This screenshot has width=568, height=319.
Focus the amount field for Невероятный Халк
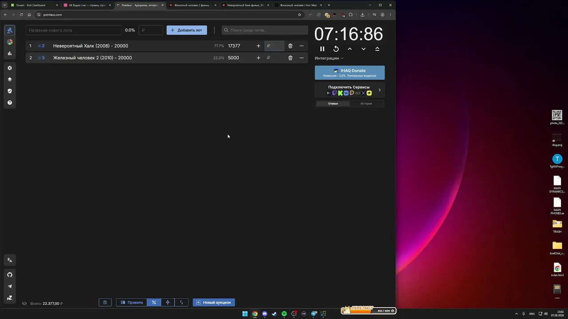point(274,46)
